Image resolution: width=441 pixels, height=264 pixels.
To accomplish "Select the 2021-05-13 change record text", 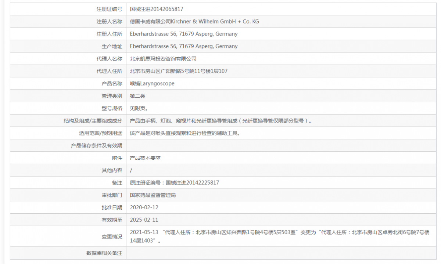I will pyautogui.click(x=280, y=236).
